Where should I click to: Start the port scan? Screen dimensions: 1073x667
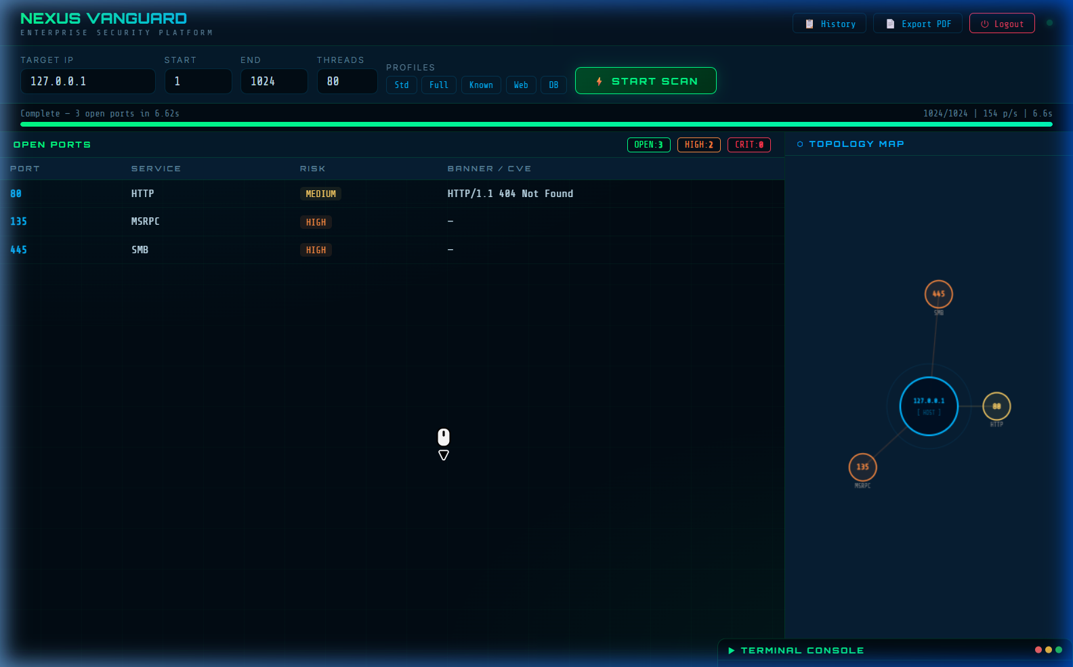point(646,81)
